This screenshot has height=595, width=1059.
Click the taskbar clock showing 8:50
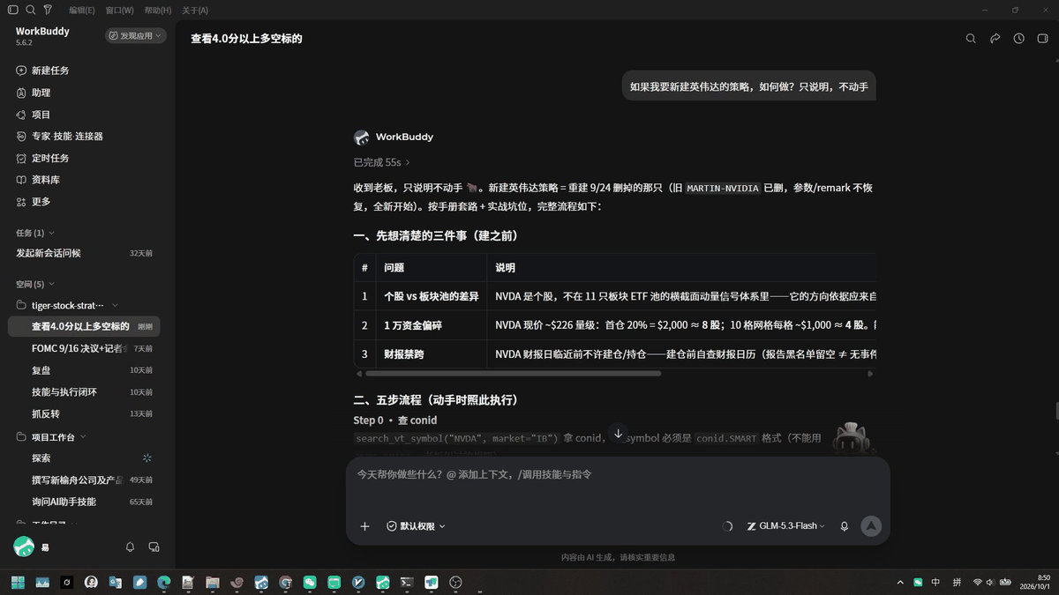pos(1036,582)
